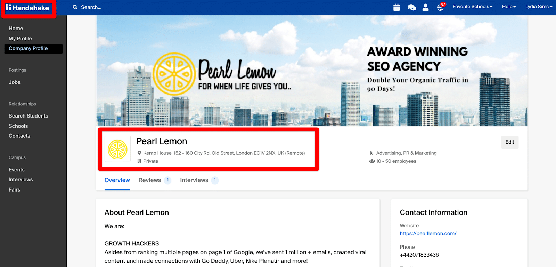This screenshot has width=556, height=267.
Task: Open Contacts in sidebar
Action: click(x=19, y=136)
